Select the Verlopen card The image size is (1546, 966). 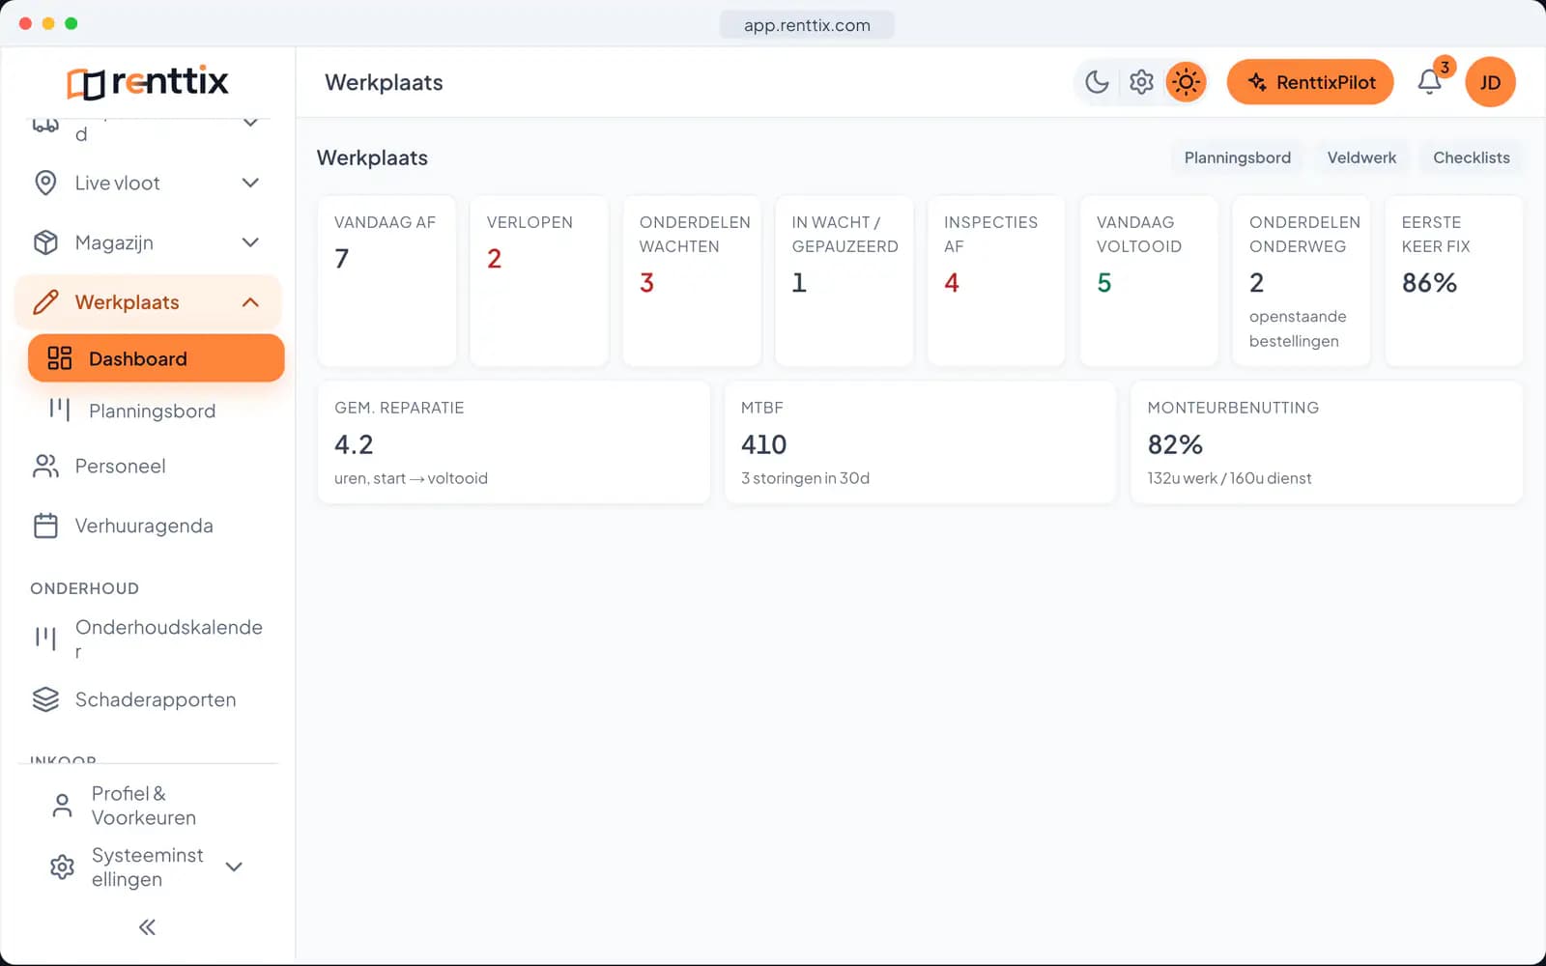coord(539,281)
